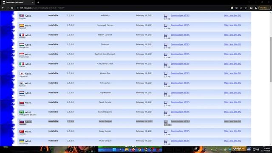Screen dimensions: 272x153
Task: Click the French flag icon
Action: pyautogui.click(x=22, y=35)
